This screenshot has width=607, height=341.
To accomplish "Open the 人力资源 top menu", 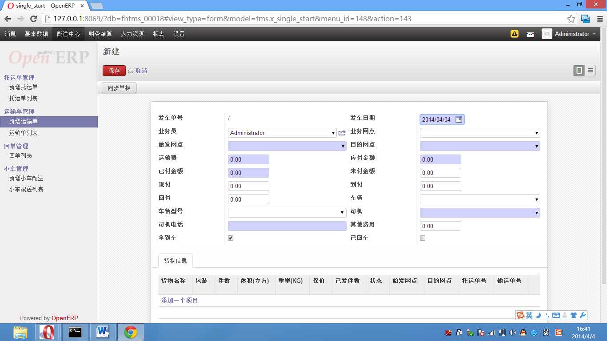I will click(x=132, y=34).
